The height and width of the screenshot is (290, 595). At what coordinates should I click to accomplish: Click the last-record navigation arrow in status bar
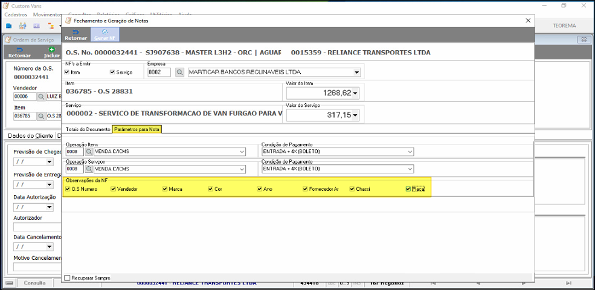(568, 283)
